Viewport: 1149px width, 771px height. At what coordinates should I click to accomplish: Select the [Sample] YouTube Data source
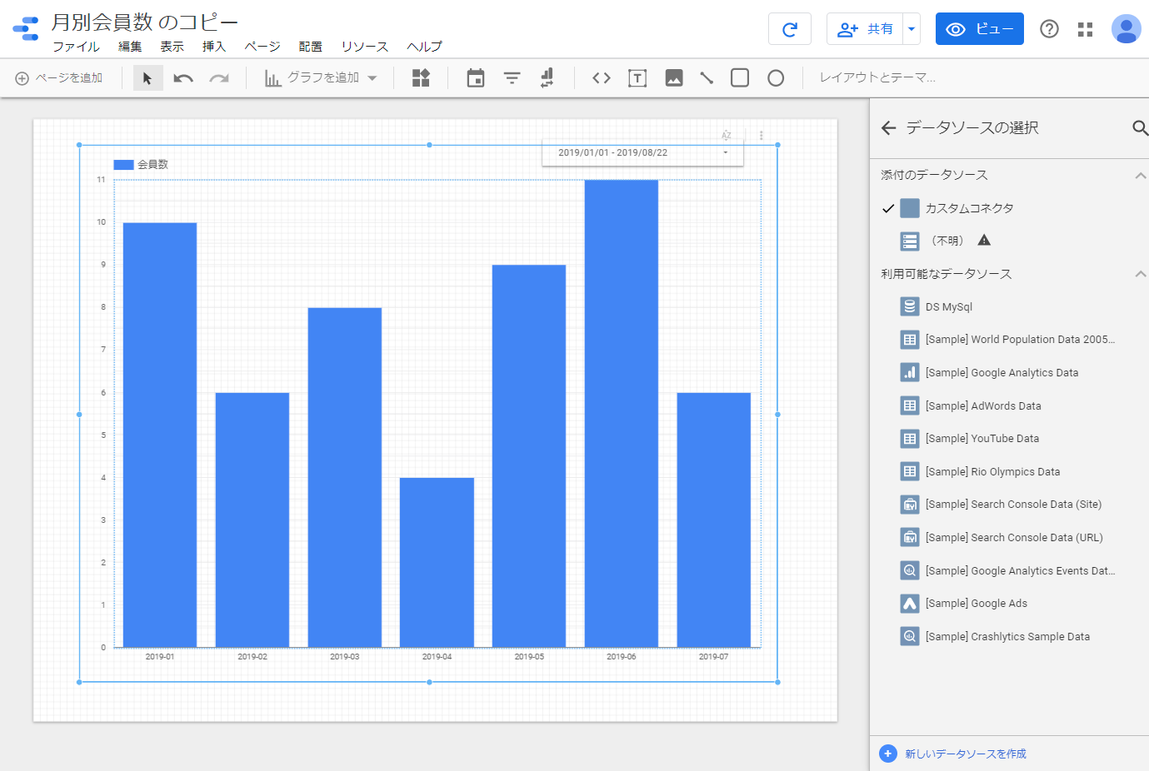[982, 439]
